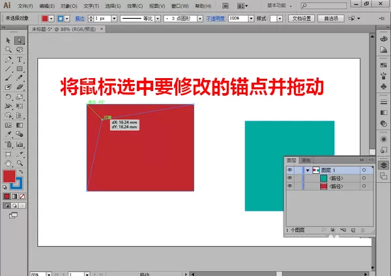Select the Selection tool (black arrow)
This screenshot has height=276, width=391.
(x=8, y=40)
